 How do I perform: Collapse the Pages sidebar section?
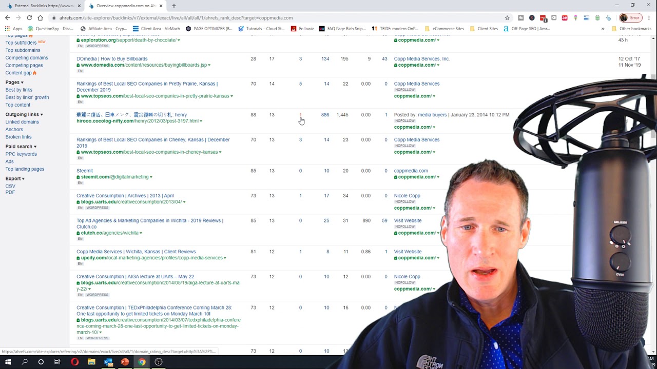[14, 83]
